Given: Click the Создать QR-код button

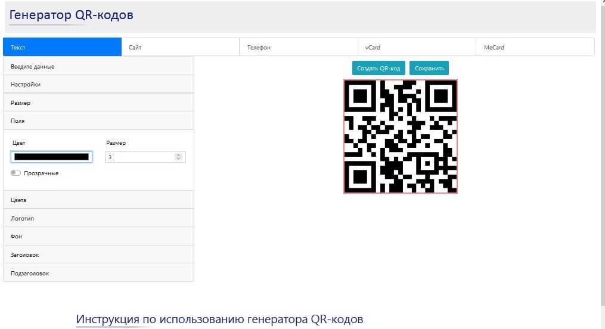Looking at the screenshot, I should pos(378,68).
